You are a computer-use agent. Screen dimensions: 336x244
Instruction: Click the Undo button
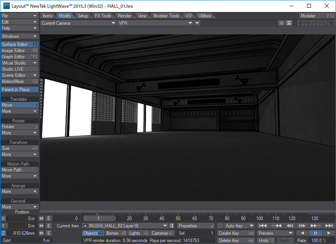[266, 241]
